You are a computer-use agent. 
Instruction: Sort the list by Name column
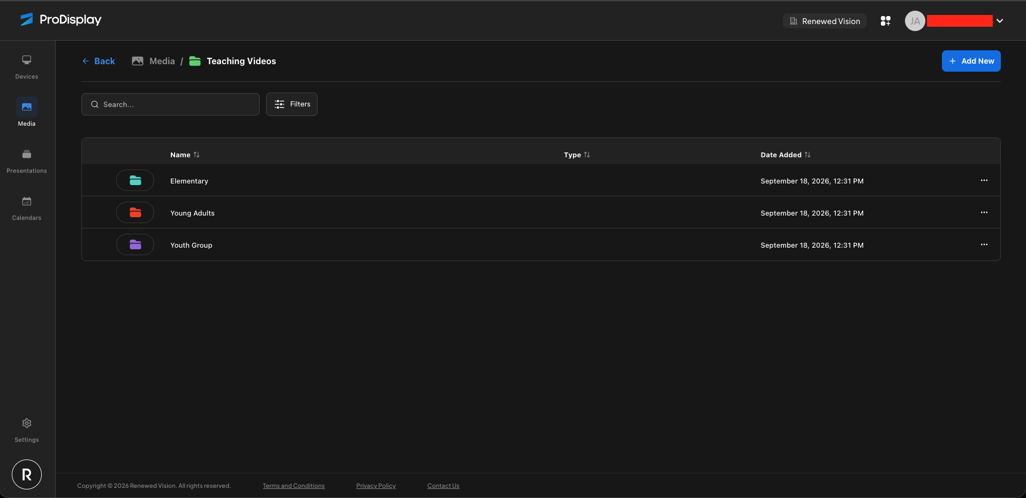pos(185,155)
